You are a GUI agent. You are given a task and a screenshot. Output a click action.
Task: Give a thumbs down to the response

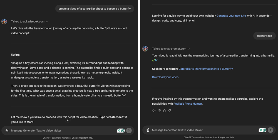coord(170,111)
